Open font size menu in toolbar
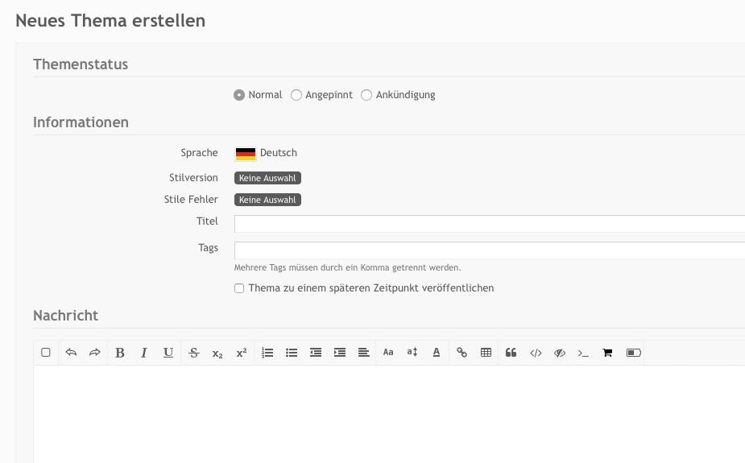Screen dimensions: 745x463 (x=412, y=353)
